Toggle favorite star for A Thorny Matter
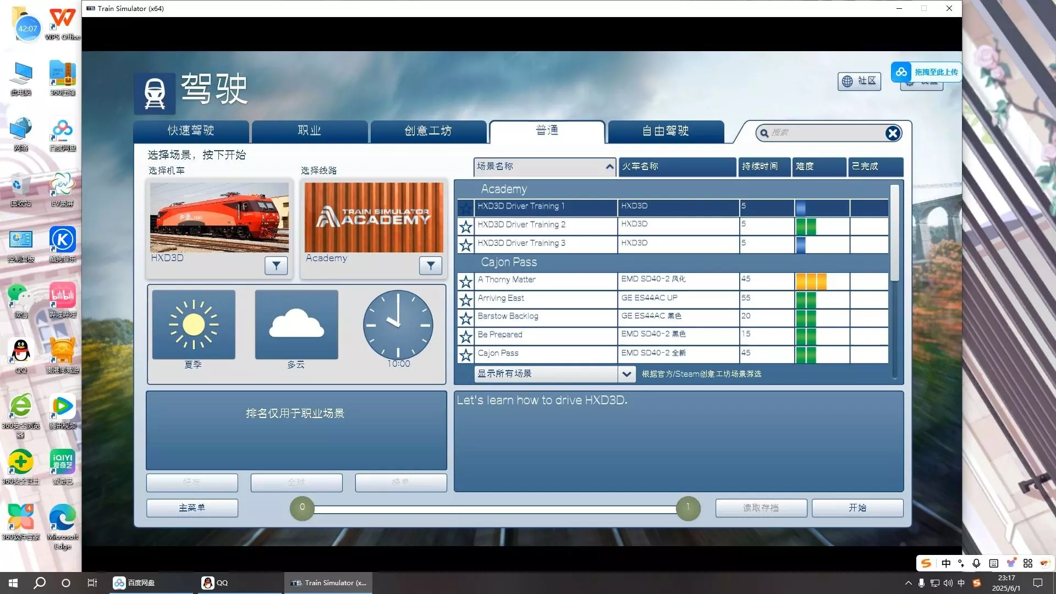 click(466, 282)
